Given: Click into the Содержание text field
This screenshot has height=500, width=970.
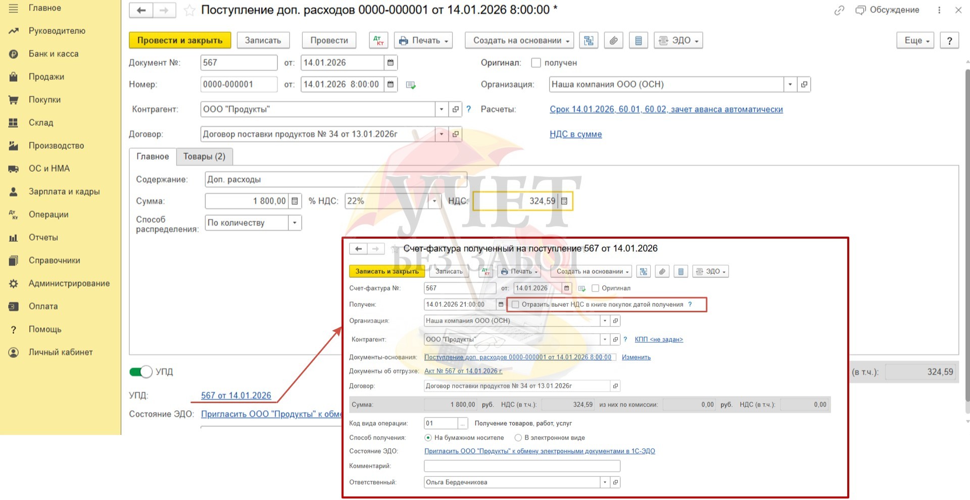Looking at the screenshot, I should click(335, 180).
